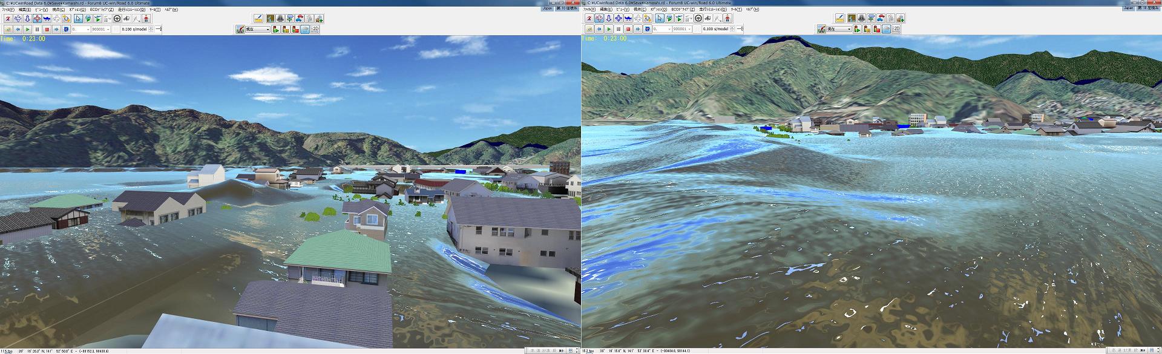Screen dimensions: 1162x354
Task: Click the traffic sign icon in left window
Action: point(290,18)
